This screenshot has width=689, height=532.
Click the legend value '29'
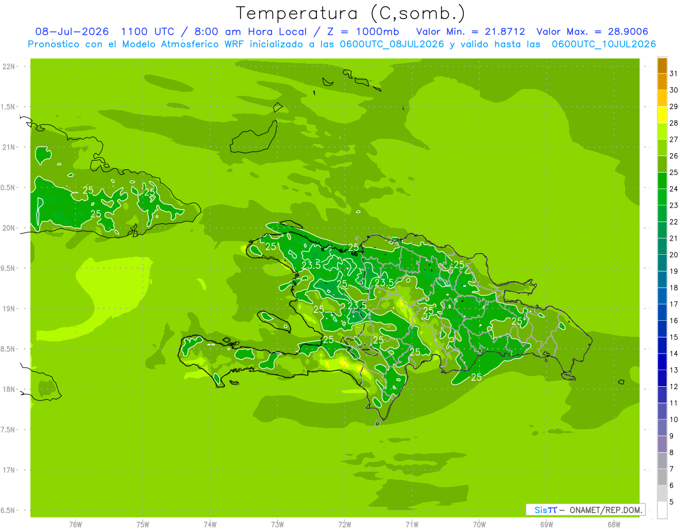673,107
